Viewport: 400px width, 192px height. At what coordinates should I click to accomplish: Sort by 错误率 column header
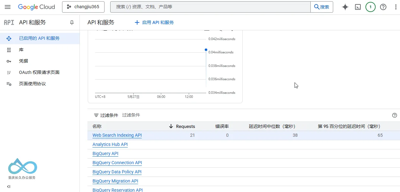point(222,126)
